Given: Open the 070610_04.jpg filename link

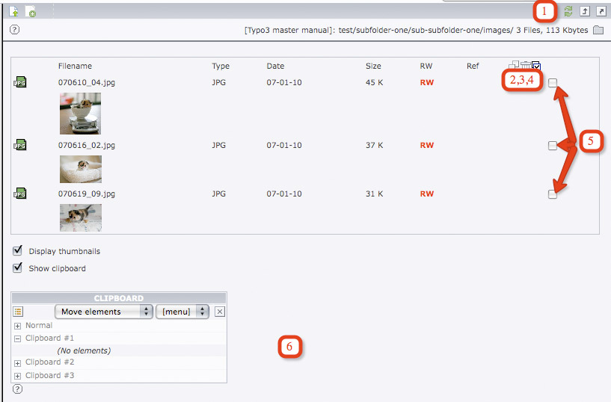Looking at the screenshot, I should point(87,83).
